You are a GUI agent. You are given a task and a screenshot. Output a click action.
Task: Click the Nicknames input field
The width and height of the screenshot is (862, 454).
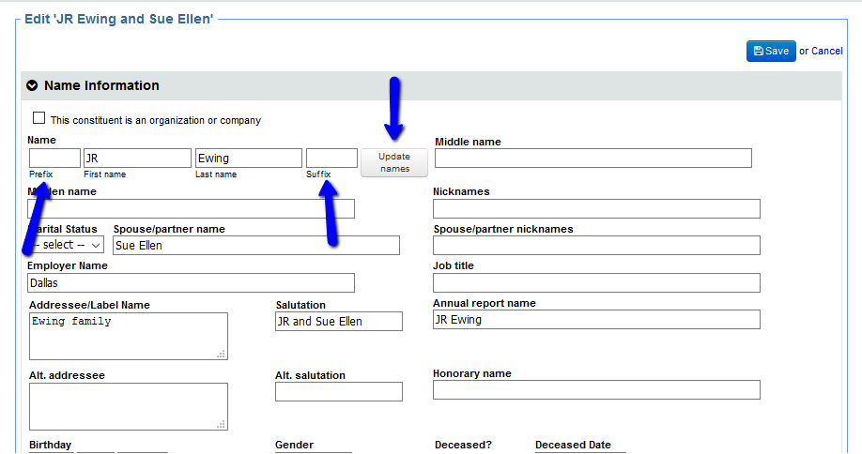596,208
